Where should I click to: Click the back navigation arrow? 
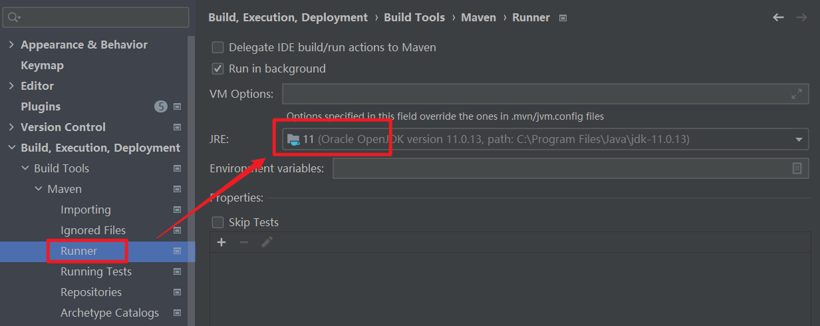[x=778, y=17]
